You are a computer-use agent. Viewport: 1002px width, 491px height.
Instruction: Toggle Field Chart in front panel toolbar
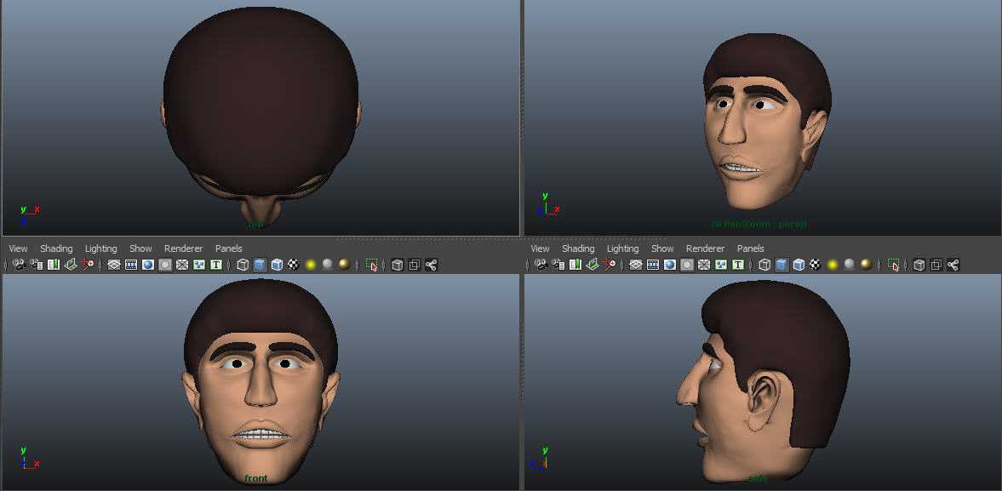click(182, 265)
